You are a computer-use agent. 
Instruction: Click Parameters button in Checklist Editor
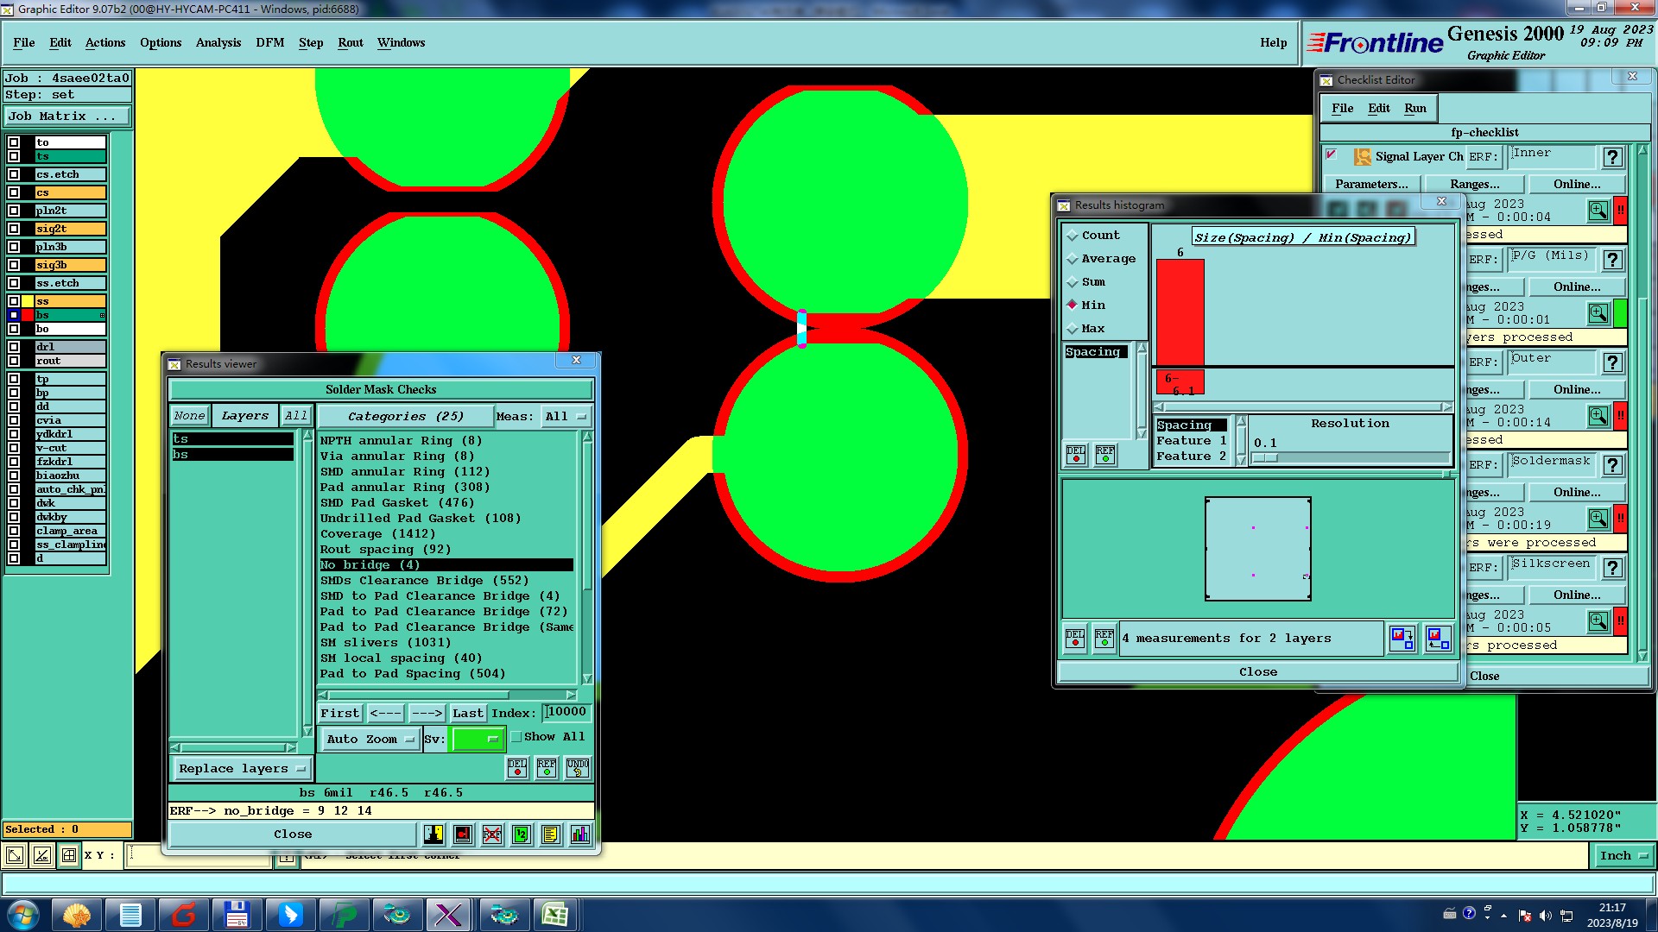[x=1370, y=185]
